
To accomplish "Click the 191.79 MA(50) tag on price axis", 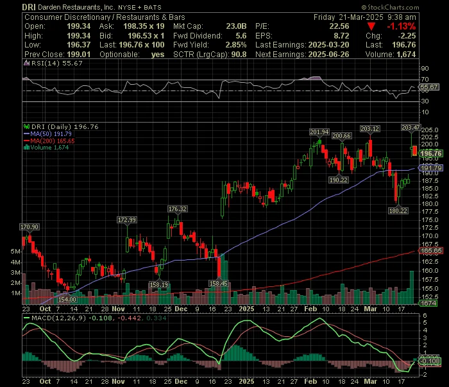I will tap(432, 168).
